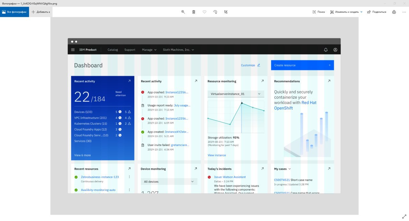
Task: Open the Manage dropdown menu
Action: tap(149, 50)
